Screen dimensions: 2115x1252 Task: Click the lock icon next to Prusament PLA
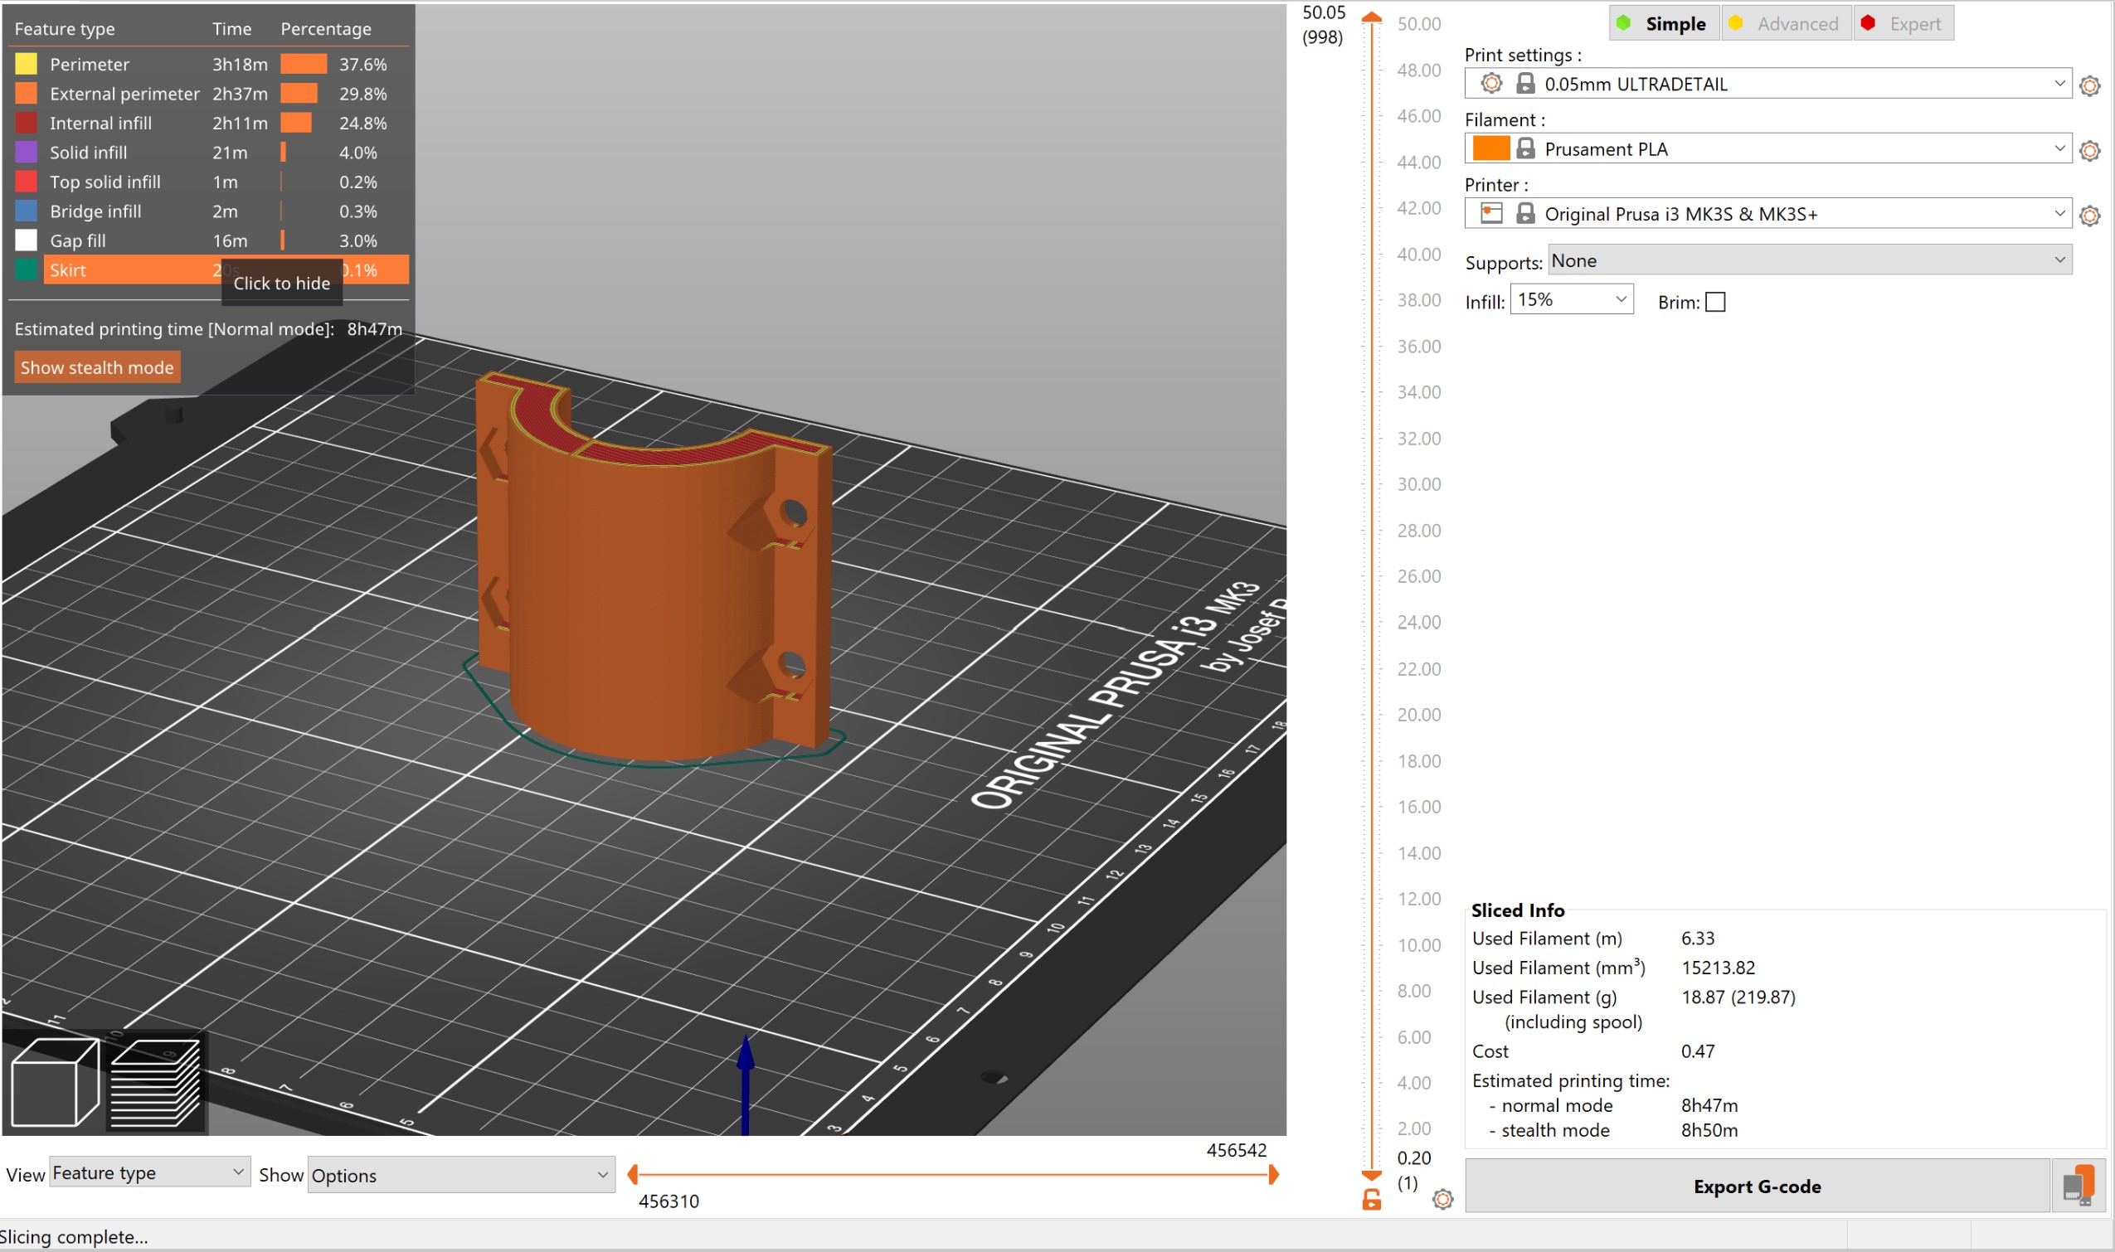click(x=1525, y=148)
